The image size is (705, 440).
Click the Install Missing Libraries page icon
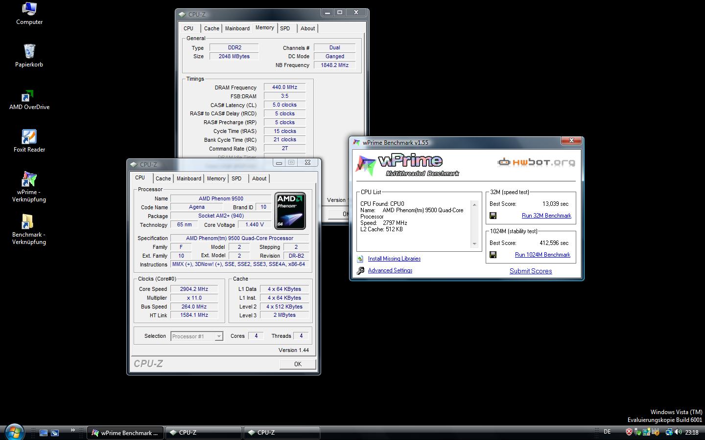tap(360, 259)
